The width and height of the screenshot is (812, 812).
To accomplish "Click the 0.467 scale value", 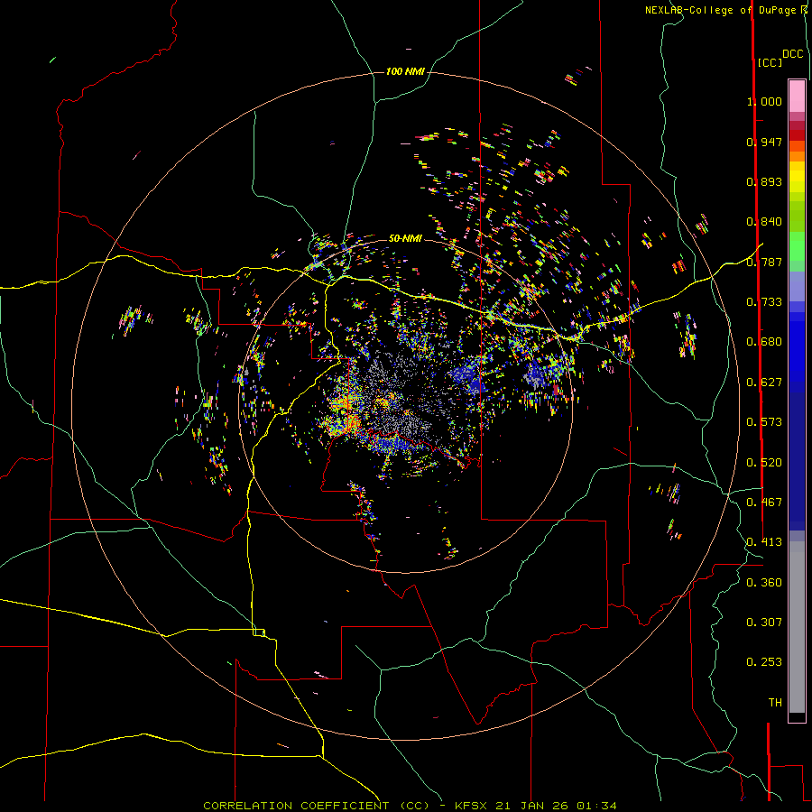I will click(764, 503).
